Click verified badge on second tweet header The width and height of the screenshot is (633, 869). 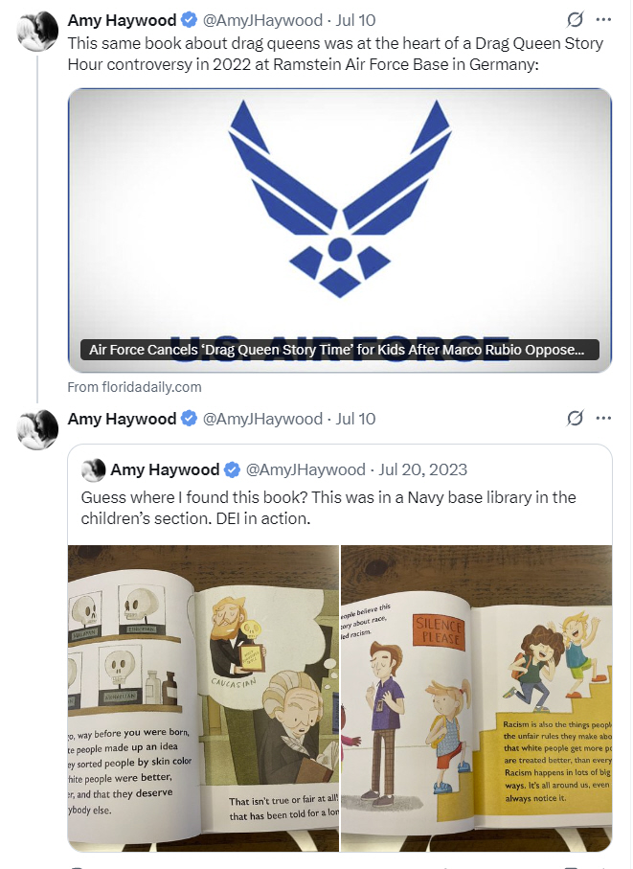(x=190, y=419)
